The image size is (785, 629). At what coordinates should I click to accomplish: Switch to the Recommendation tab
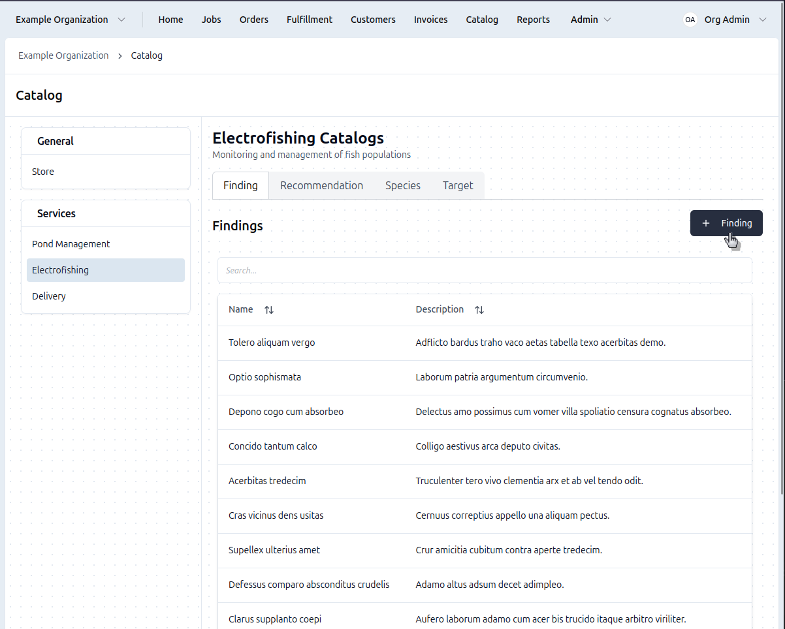coord(321,185)
